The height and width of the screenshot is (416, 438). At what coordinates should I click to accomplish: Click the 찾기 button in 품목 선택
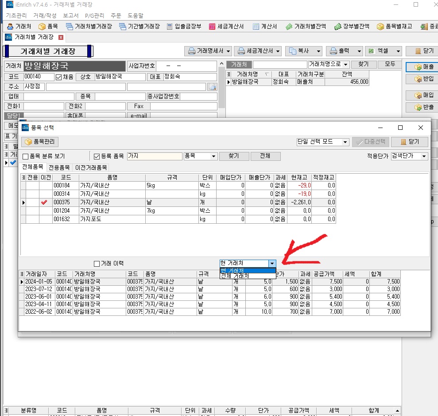(x=233, y=156)
